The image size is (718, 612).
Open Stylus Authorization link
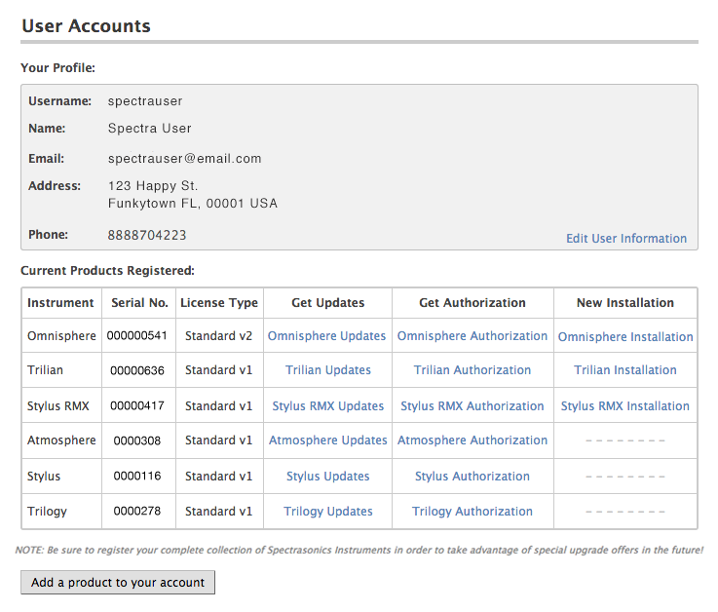tap(472, 476)
